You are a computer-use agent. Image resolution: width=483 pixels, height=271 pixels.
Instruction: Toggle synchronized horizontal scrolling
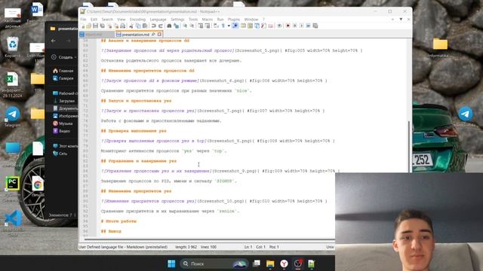208,26
